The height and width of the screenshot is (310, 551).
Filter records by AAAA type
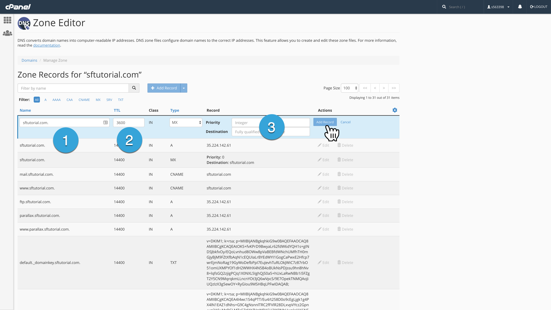pyautogui.click(x=56, y=100)
